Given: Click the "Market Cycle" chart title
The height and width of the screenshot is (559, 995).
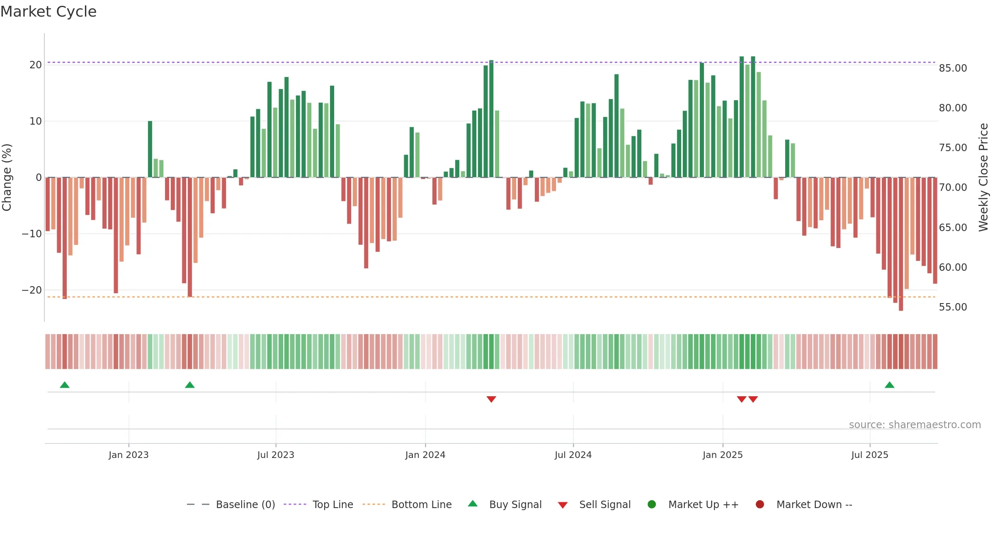Looking at the screenshot, I should [x=49, y=12].
